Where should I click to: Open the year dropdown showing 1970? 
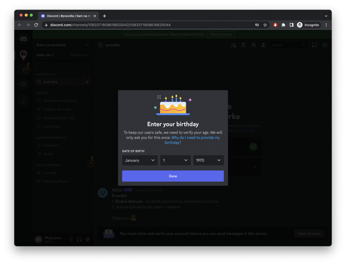coord(208,160)
